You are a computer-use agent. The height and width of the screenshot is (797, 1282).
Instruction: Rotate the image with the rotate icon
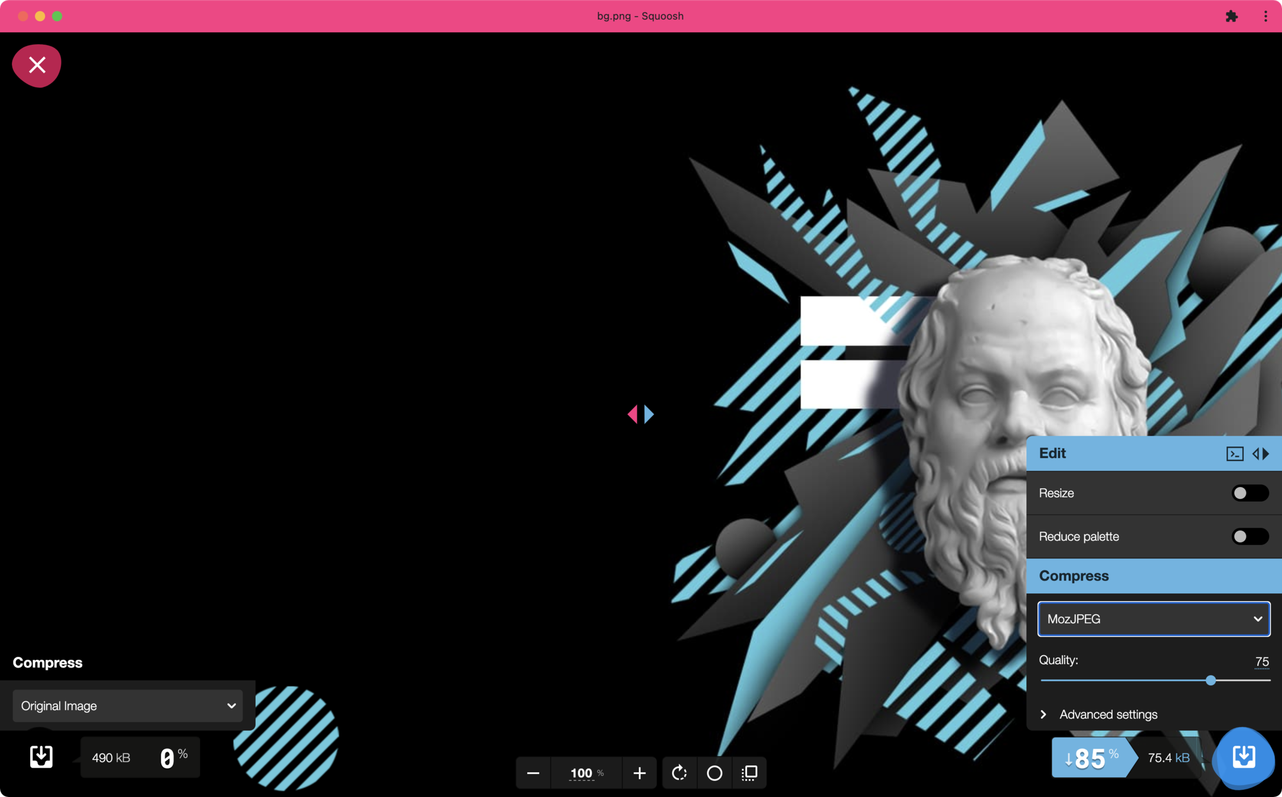point(679,773)
